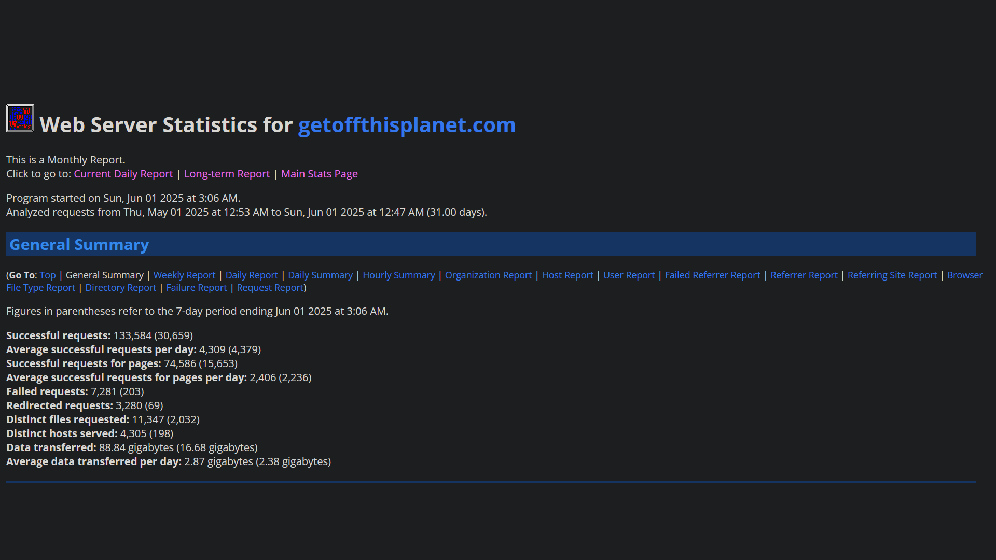
Task: Show the User Report
Action: 629,275
